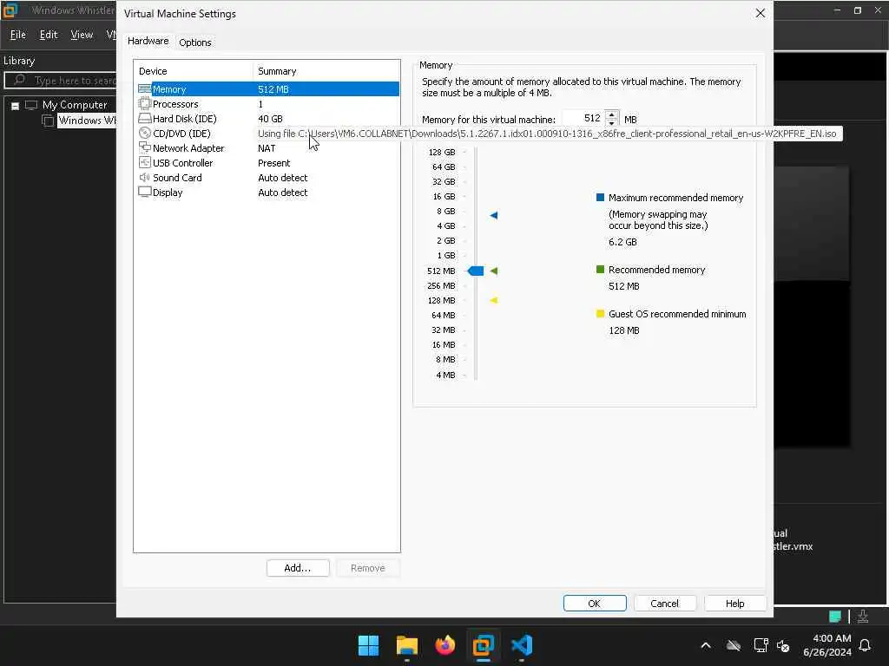Viewport: 889px width, 666px height.
Task: Click the cloud sync tray icon
Action: tap(734, 645)
